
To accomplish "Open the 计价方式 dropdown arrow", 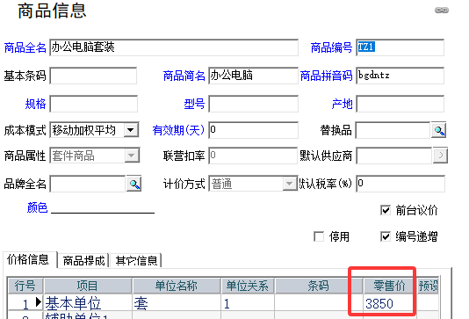I will [x=290, y=184].
